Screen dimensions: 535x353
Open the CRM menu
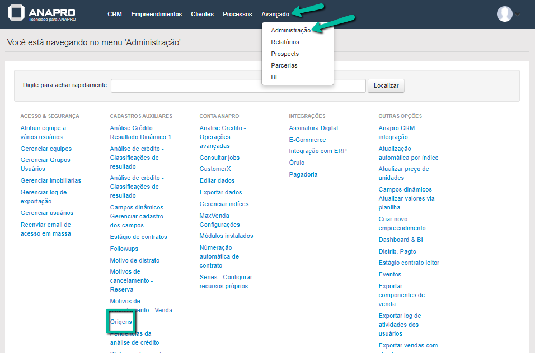114,14
